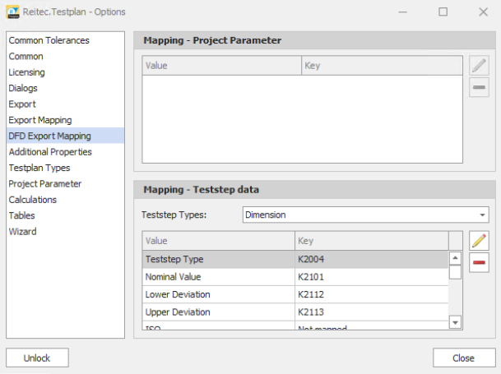The width and height of the screenshot is (501, 374).
Task: Switch to the Calculations page
Action: tap(33, 200)
